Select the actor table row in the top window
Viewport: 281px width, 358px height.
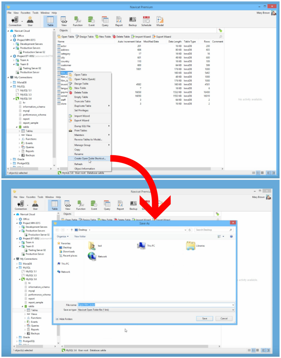(x=140, y=46)
